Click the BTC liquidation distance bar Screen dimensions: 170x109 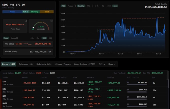point(137,99)
